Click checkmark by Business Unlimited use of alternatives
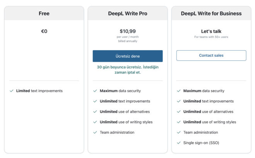This screenshot has height=158, width=255. [x=178, y=112]
